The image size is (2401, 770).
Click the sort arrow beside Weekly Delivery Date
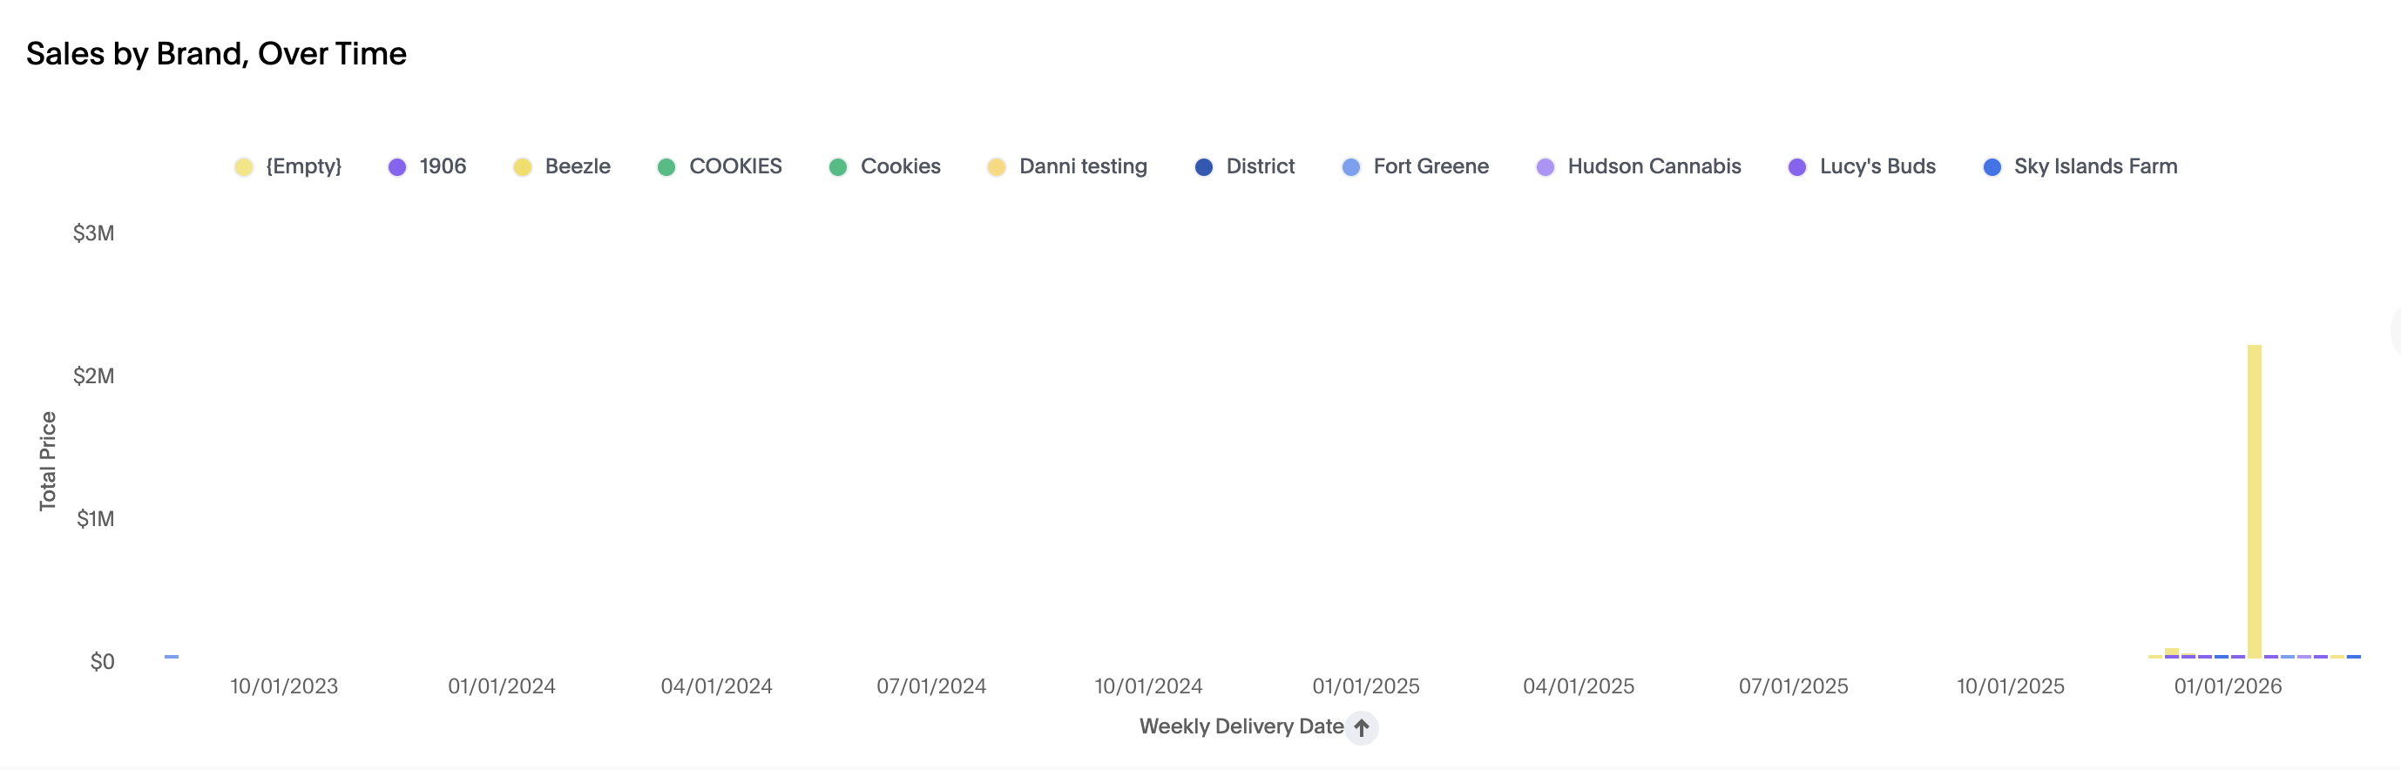(x=1361, y=727)
